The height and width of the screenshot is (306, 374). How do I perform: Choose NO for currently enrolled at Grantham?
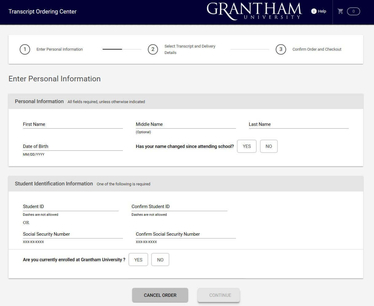click(160, 259)
